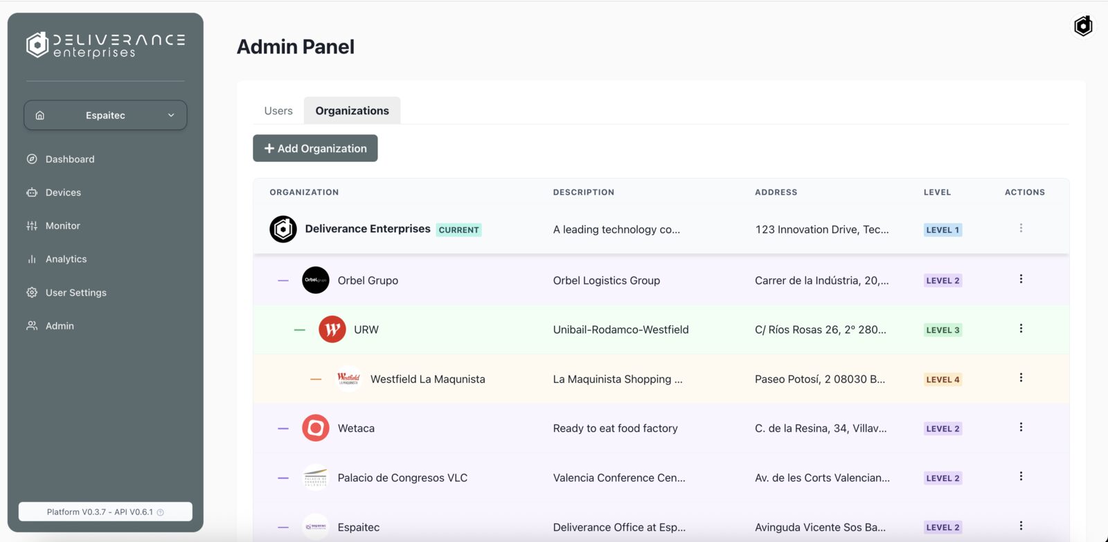Click the Devices robot icon
Image resolution: width=1108 pixels, height=542 pixels.
point(32,192)
